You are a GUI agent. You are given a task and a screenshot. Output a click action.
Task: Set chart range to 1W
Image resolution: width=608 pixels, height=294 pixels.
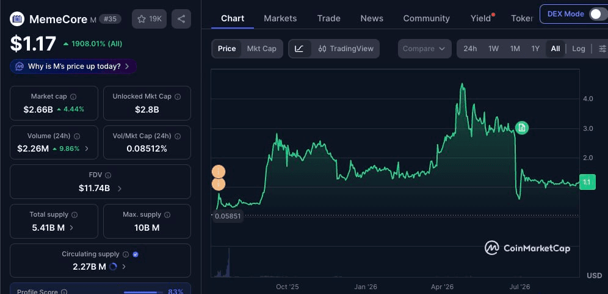point(493,49)
